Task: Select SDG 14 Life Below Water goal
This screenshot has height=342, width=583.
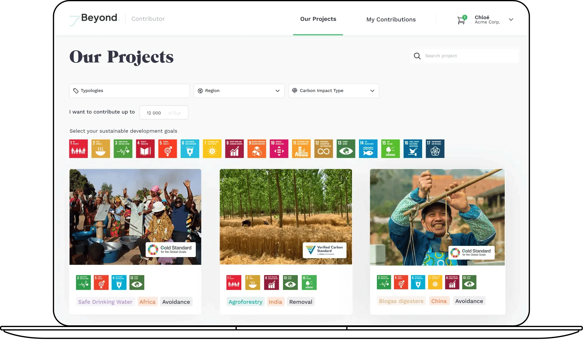Action: 368,149
